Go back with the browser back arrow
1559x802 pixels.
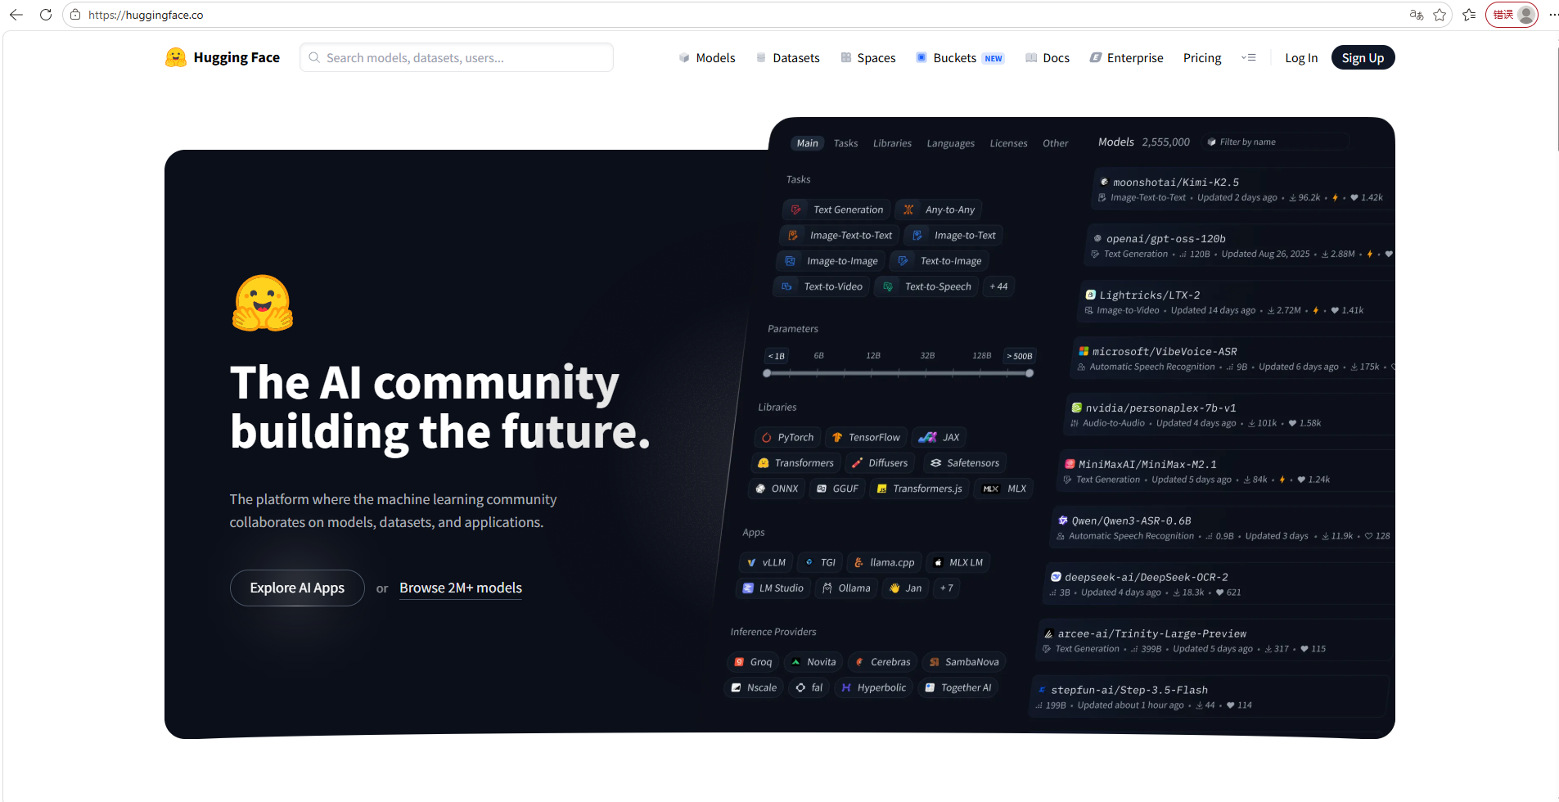(x=16, y=15)
